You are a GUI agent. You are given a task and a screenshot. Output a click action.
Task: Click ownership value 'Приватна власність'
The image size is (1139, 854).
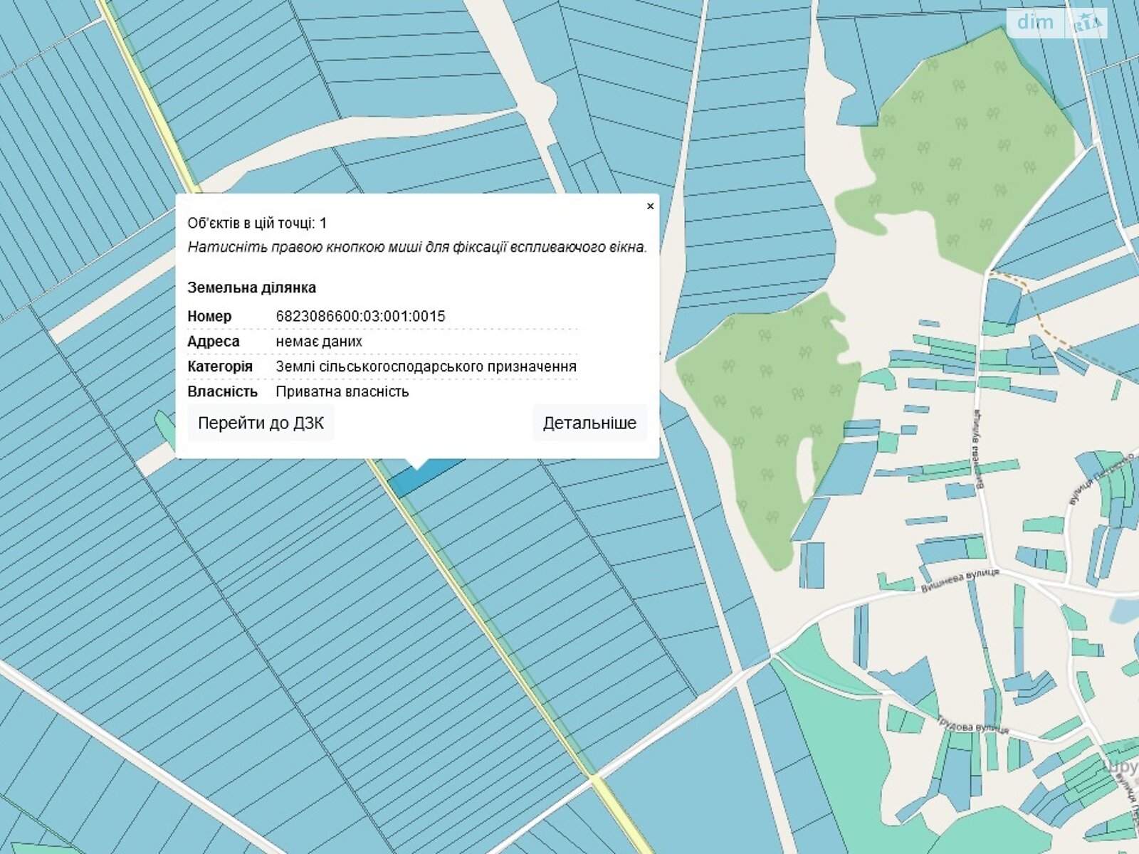point(342,391)
